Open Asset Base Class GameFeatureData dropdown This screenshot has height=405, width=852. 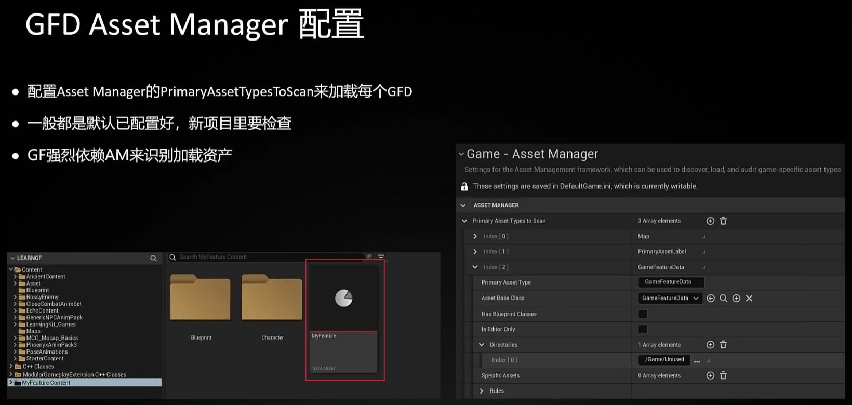(x=670, y=299)
